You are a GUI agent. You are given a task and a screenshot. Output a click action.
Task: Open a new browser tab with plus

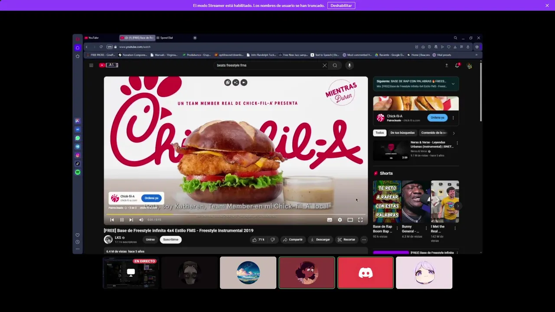click(x=195, y=38)
